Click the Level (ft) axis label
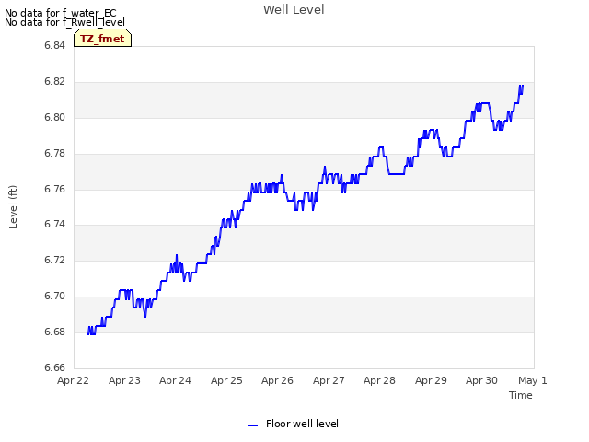This screenshot has height=442, width=589. coord(13,206)
